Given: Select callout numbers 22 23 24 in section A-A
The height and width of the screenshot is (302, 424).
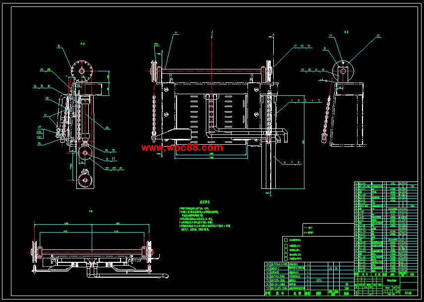Looking at the screenshot, I should [x=114, y=168].
